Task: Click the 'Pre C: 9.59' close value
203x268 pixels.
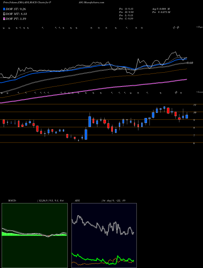Action: pos(126,19)
